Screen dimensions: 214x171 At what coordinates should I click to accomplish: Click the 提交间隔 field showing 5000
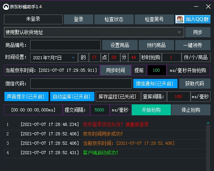click(100, 110)
